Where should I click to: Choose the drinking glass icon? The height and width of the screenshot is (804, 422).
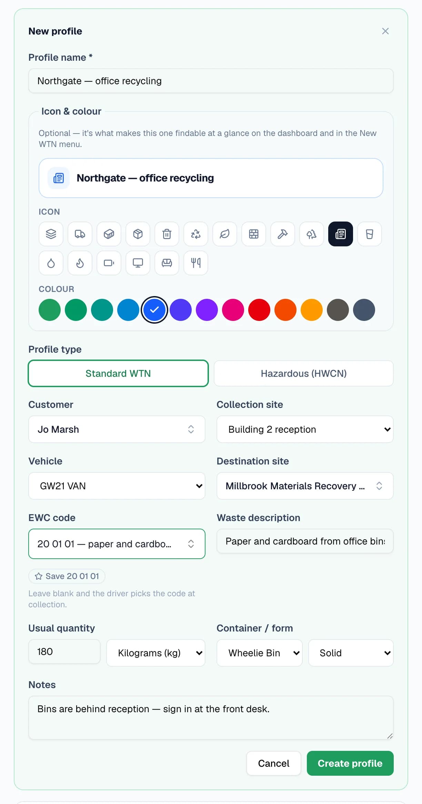(x=370, y=234)
